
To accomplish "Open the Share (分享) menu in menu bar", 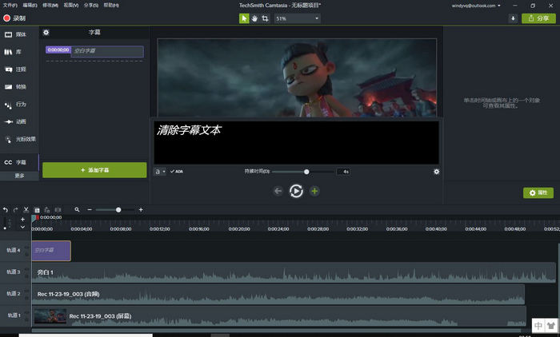I will (x=91, y=6).
